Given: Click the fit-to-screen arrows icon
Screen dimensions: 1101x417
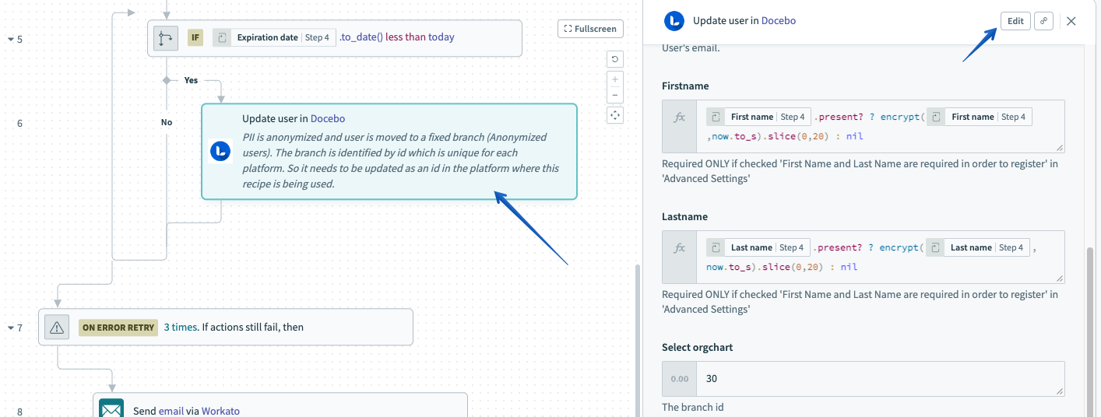Looking at the screenshot, I should click(615, 115).
